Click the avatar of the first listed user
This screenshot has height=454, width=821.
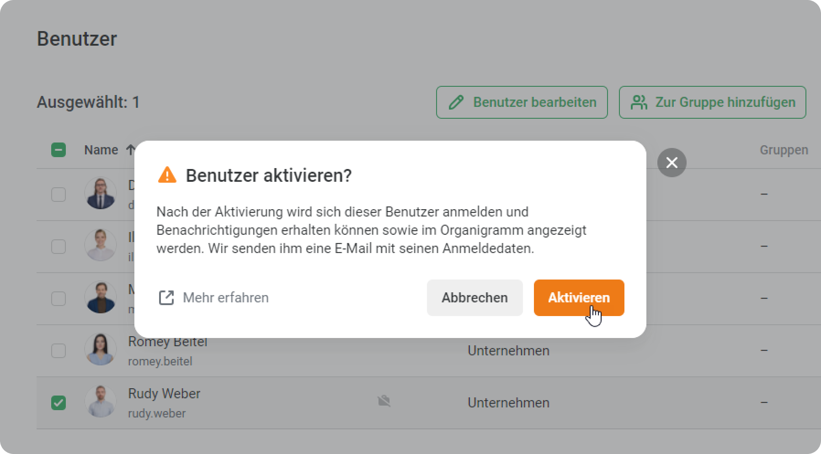point(101,193)
